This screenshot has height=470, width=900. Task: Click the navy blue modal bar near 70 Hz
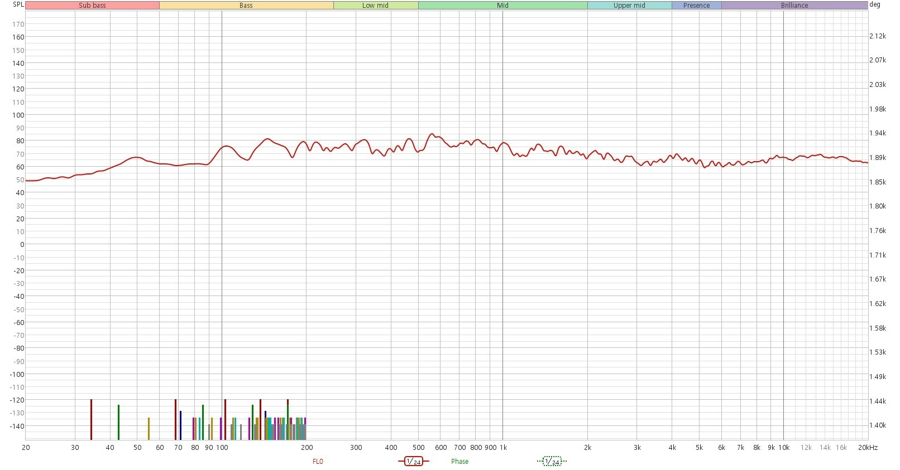tap(180, 425)
